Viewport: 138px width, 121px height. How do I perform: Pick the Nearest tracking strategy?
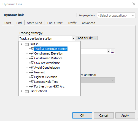point(39,72)
